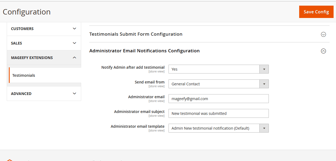
Task: Select the SALES menu label
Action: (16, 43)
